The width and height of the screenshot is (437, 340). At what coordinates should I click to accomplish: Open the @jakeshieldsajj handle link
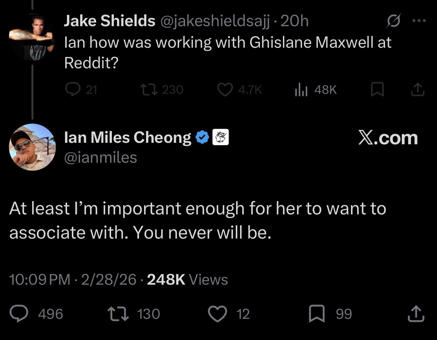[215, 21]
